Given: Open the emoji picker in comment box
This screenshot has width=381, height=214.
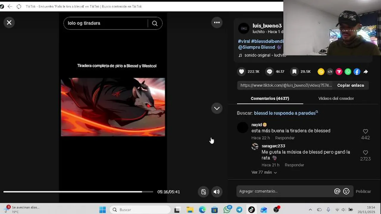Looking at the screenshot, I should point(346,191).
